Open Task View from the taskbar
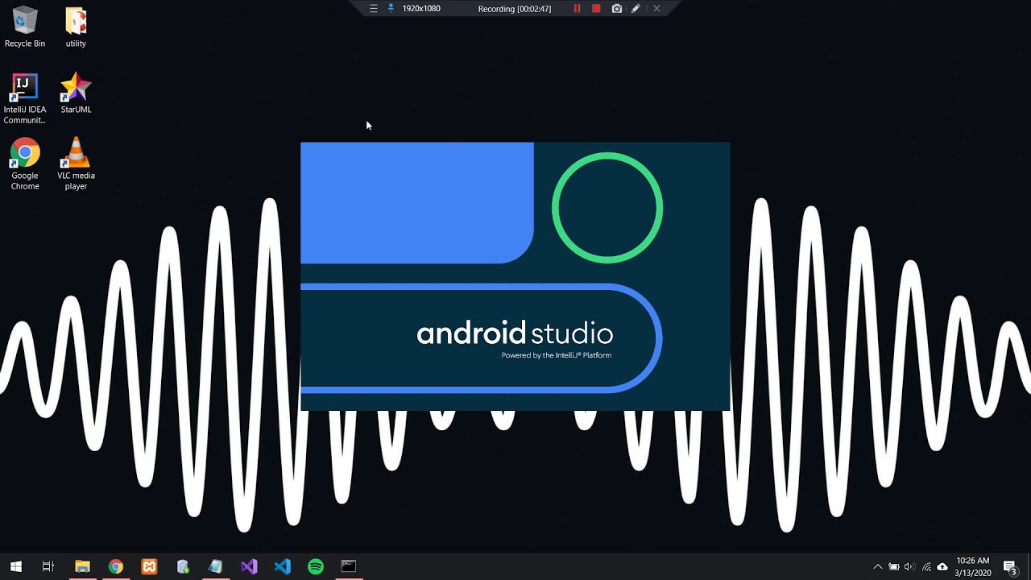Image resolution: width=1031 pixels, height=580 pixels. click(48, 566)
